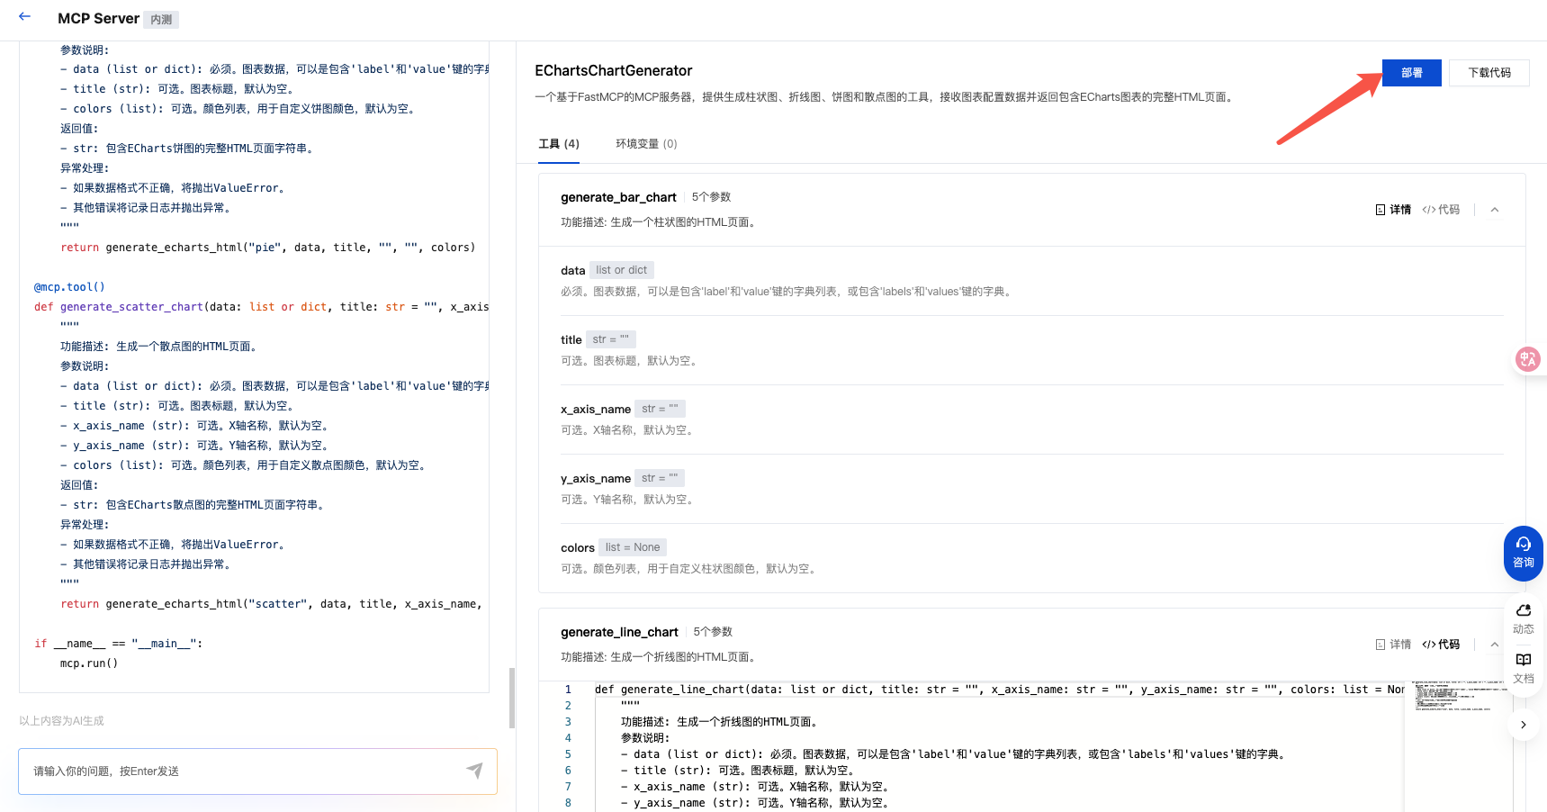Click the '5个参数' label beside generate_bar_chart
The height and width of the screenshot is (812, 1547).
pyautogui.click(x=711, y=197)
